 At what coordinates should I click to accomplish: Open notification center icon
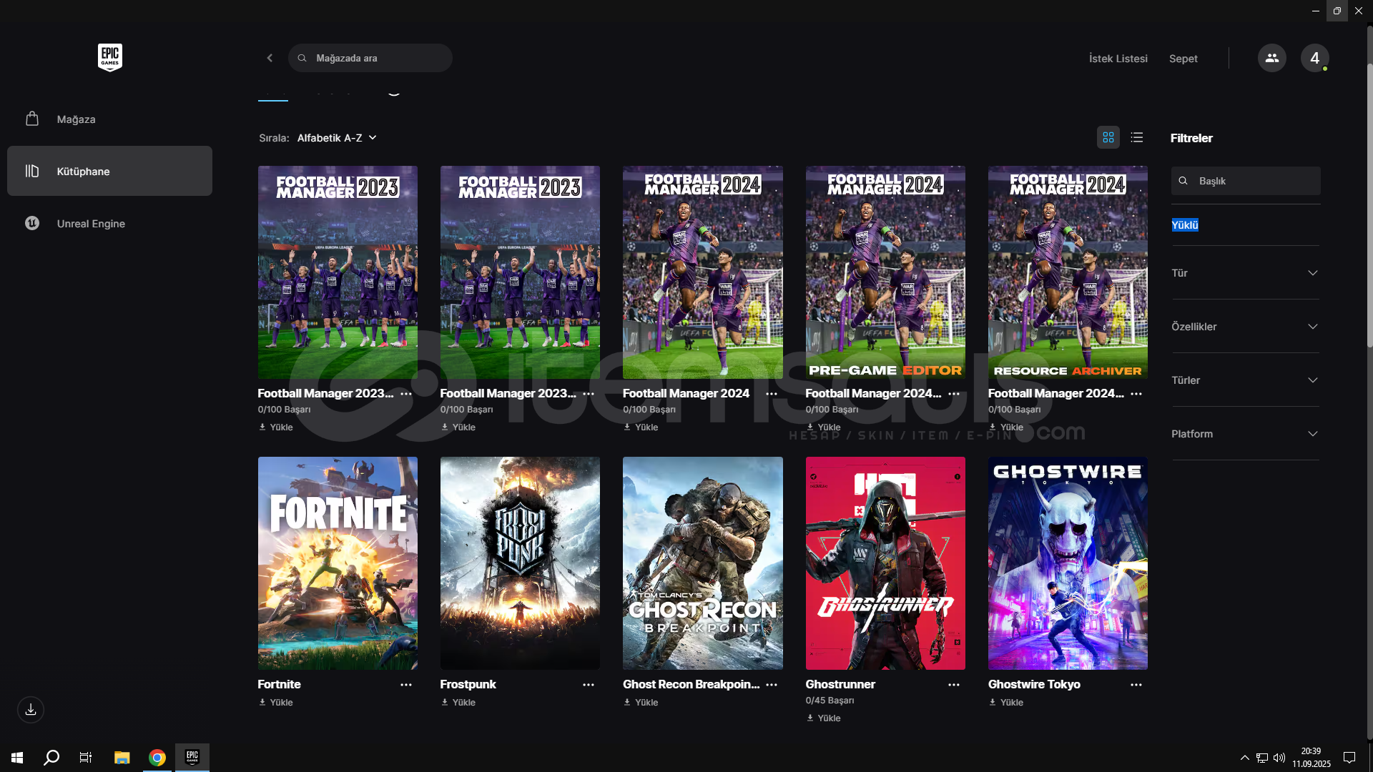1349,758
